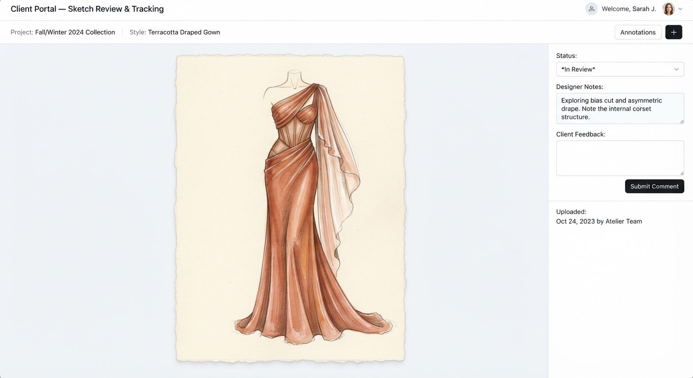Click the Oct 24, 2023 upload info
The height and width of the screenshot is (378, 693).
click(599, 221)
